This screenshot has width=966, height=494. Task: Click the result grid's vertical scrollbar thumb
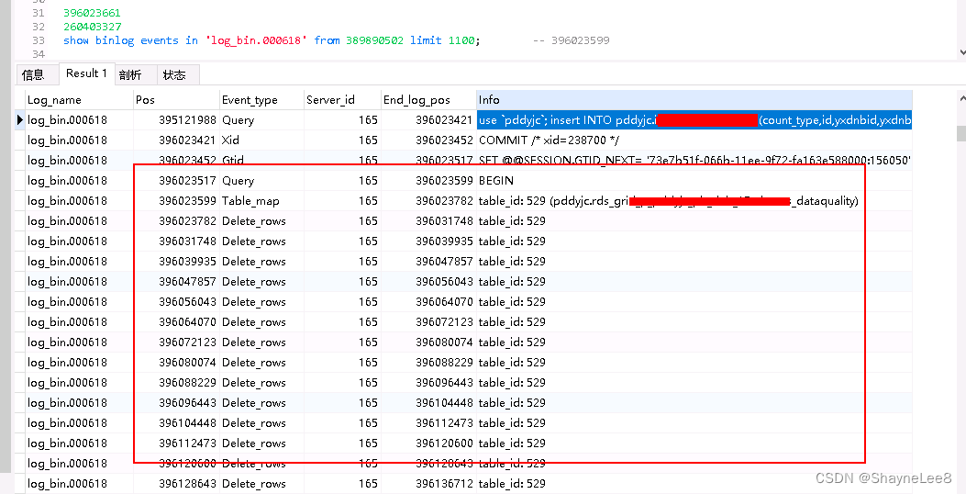pos(961,133)
